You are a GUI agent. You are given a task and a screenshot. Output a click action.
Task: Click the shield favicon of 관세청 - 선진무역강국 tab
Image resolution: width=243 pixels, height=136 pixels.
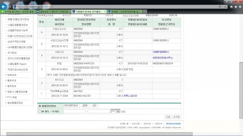pyautogui.click(x=109, y=12)
